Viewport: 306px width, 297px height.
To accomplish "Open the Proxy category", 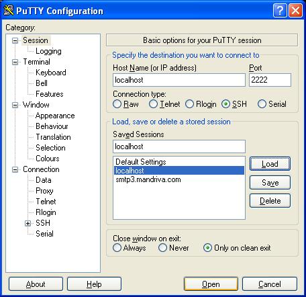I will click(x=44, y=191).
